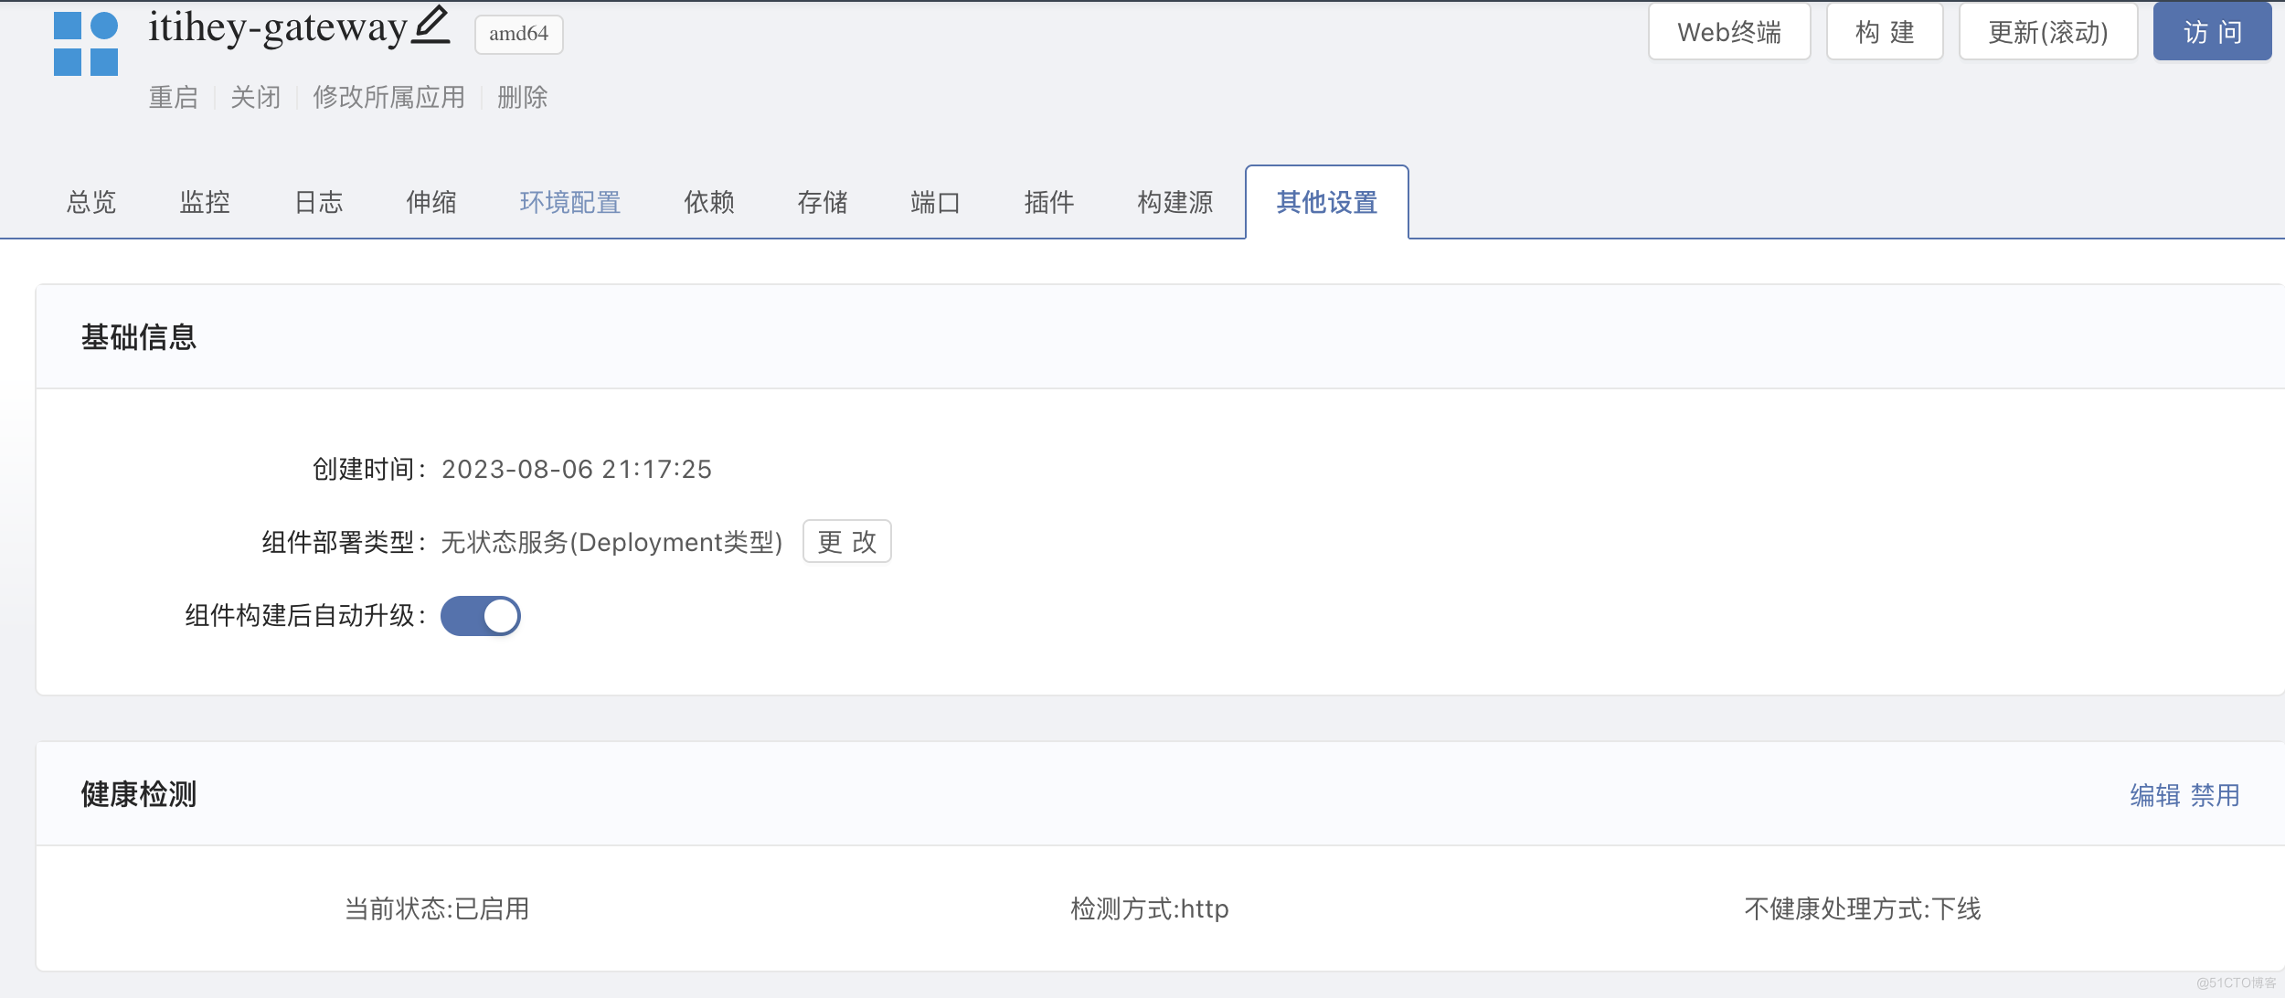Click the itihey-gateway component title

pyautogui.click(x=278, y=27)
